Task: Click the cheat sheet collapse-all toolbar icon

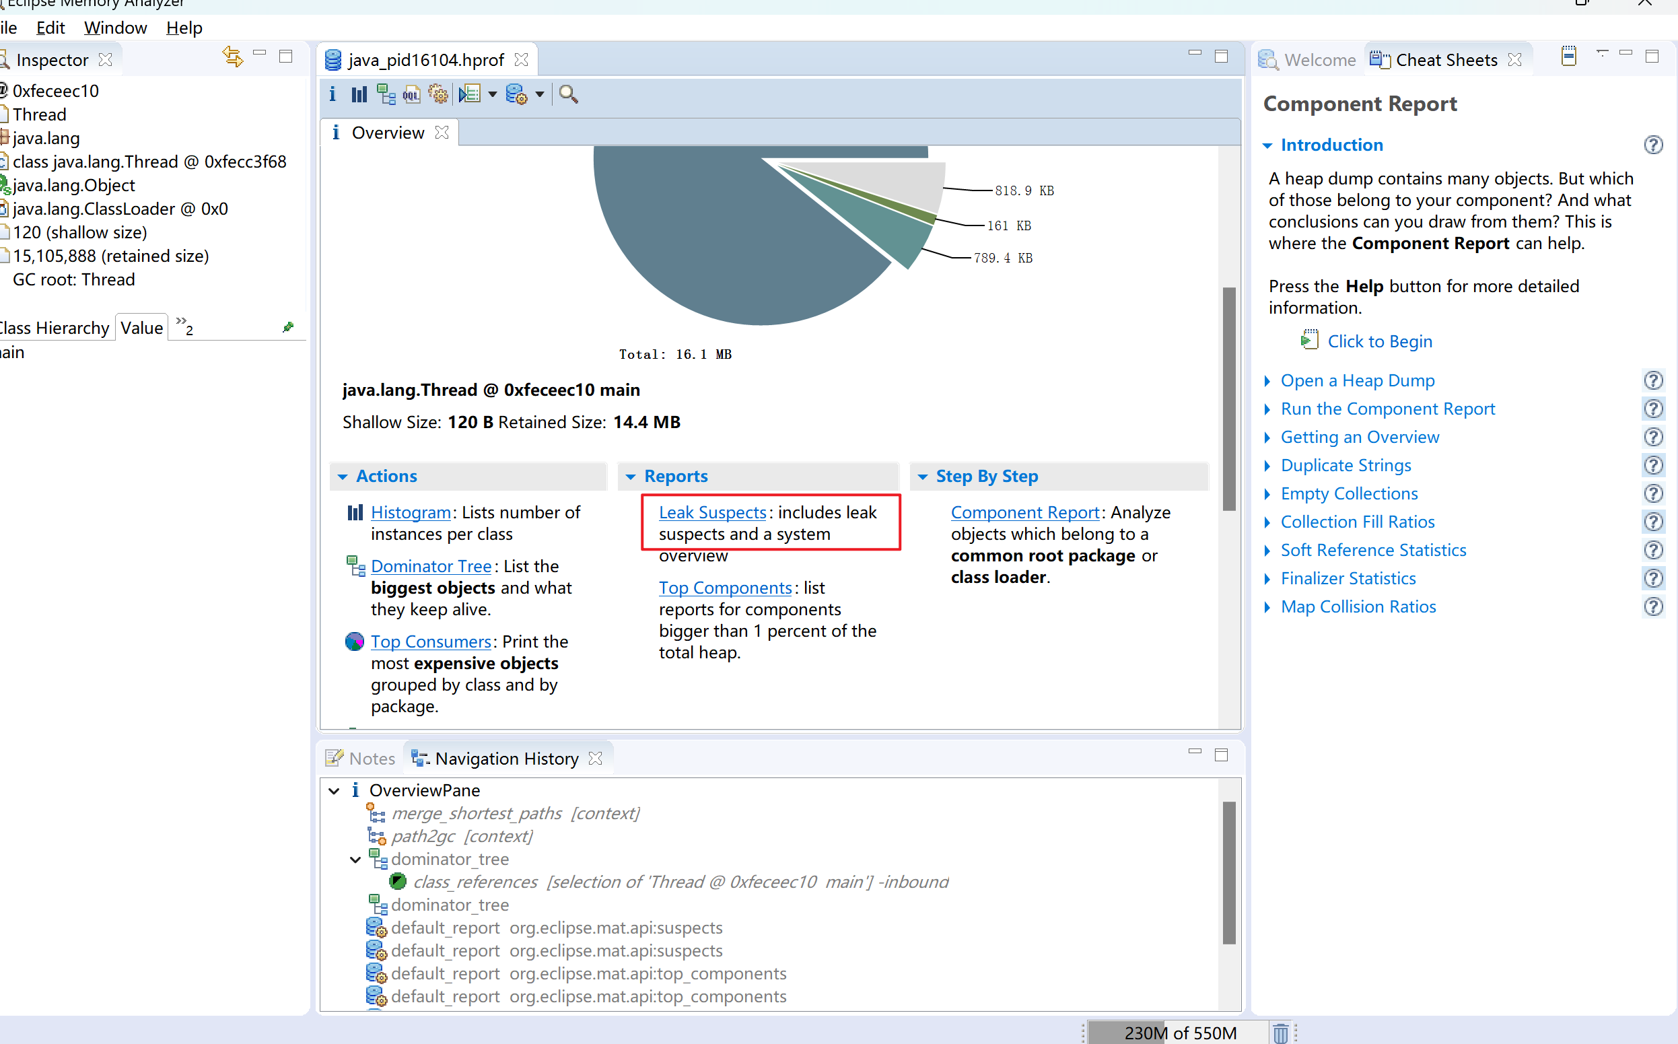Action: click(1568, 57)
